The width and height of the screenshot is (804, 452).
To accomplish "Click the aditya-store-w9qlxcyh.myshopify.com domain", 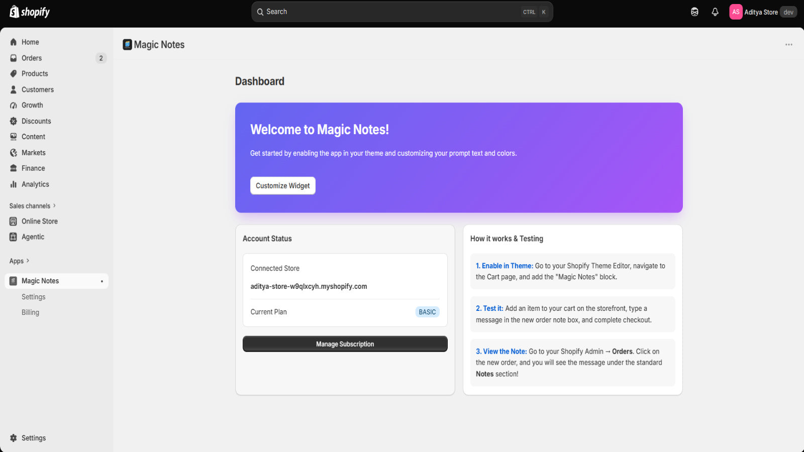I will click(309, 286).
